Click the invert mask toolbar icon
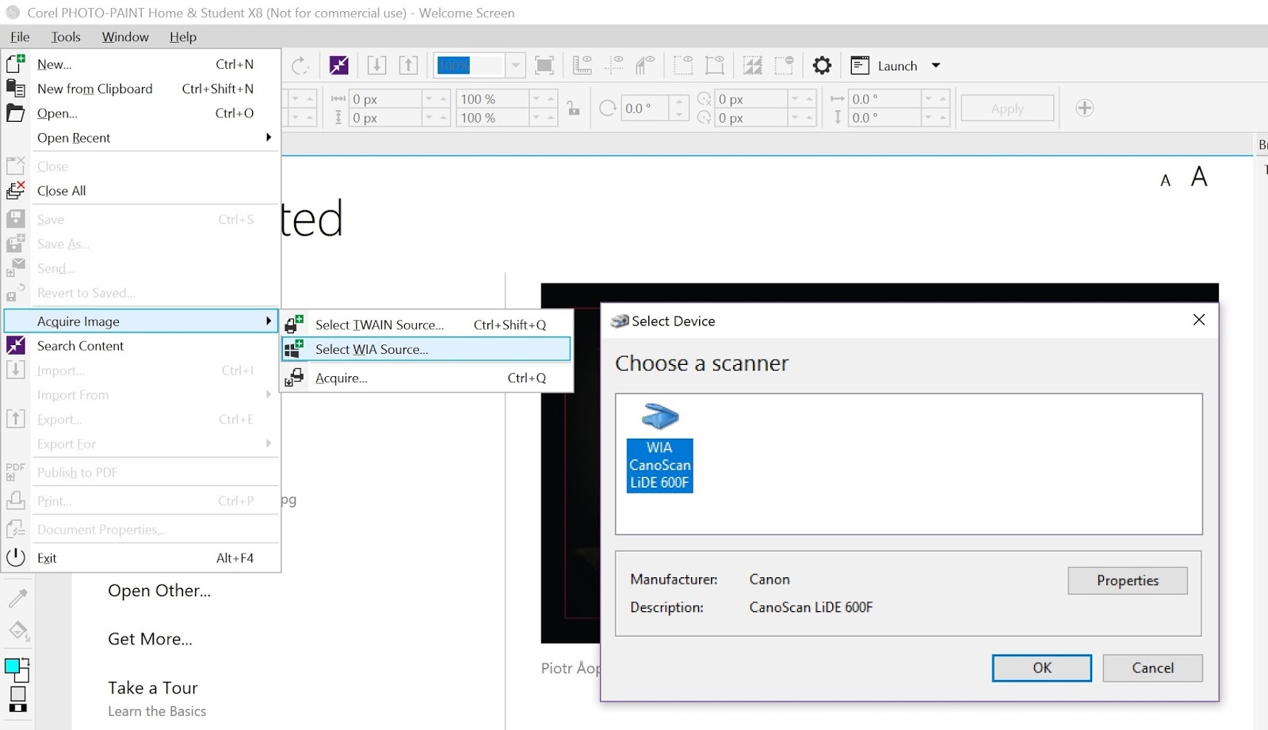1268x730 pixels. click(x=753, y=65)
